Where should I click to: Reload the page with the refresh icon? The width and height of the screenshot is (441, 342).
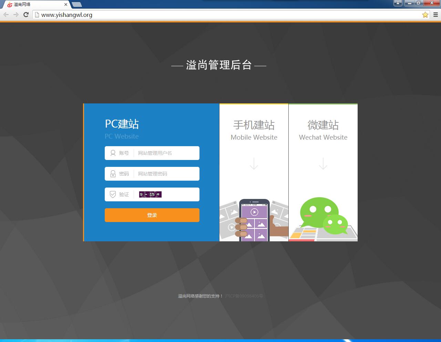26,14
